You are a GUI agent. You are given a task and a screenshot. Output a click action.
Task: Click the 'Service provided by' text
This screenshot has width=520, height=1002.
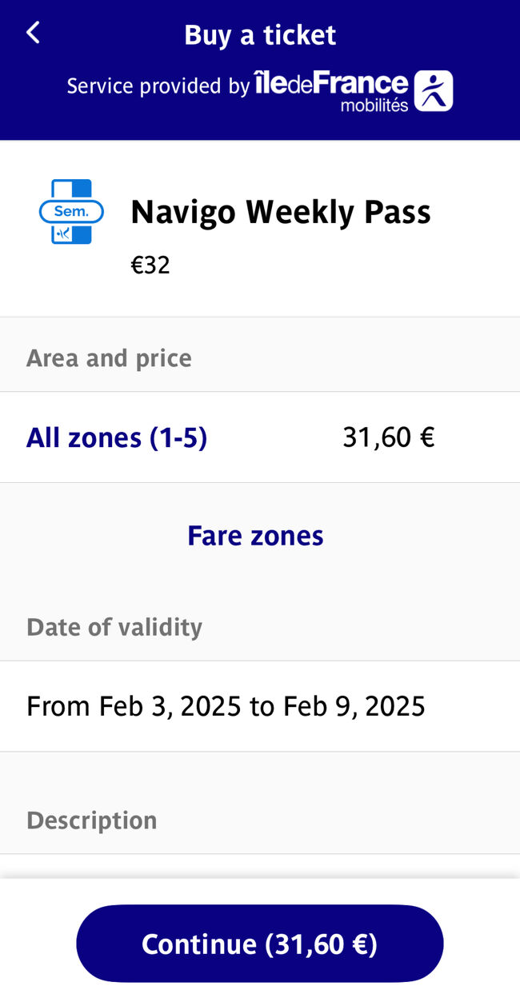[x=158, y=86]
